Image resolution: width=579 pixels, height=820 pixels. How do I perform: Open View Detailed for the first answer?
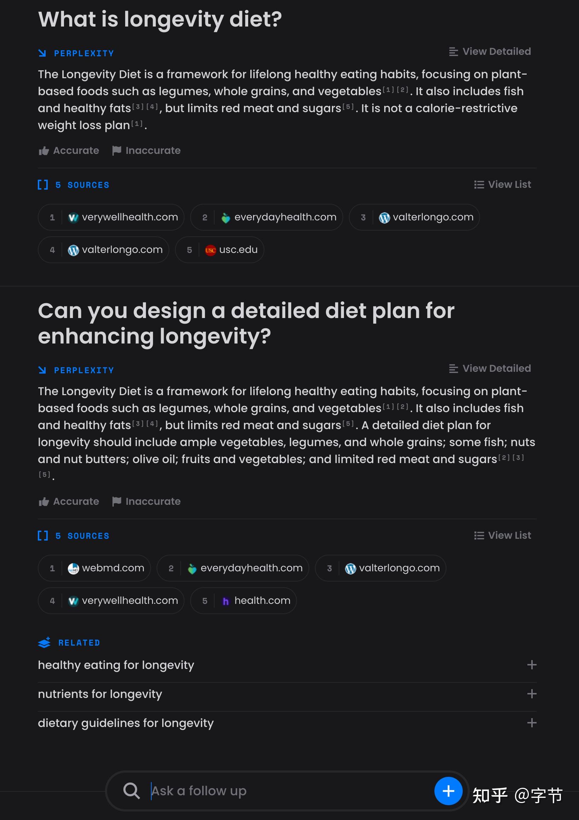490,51
